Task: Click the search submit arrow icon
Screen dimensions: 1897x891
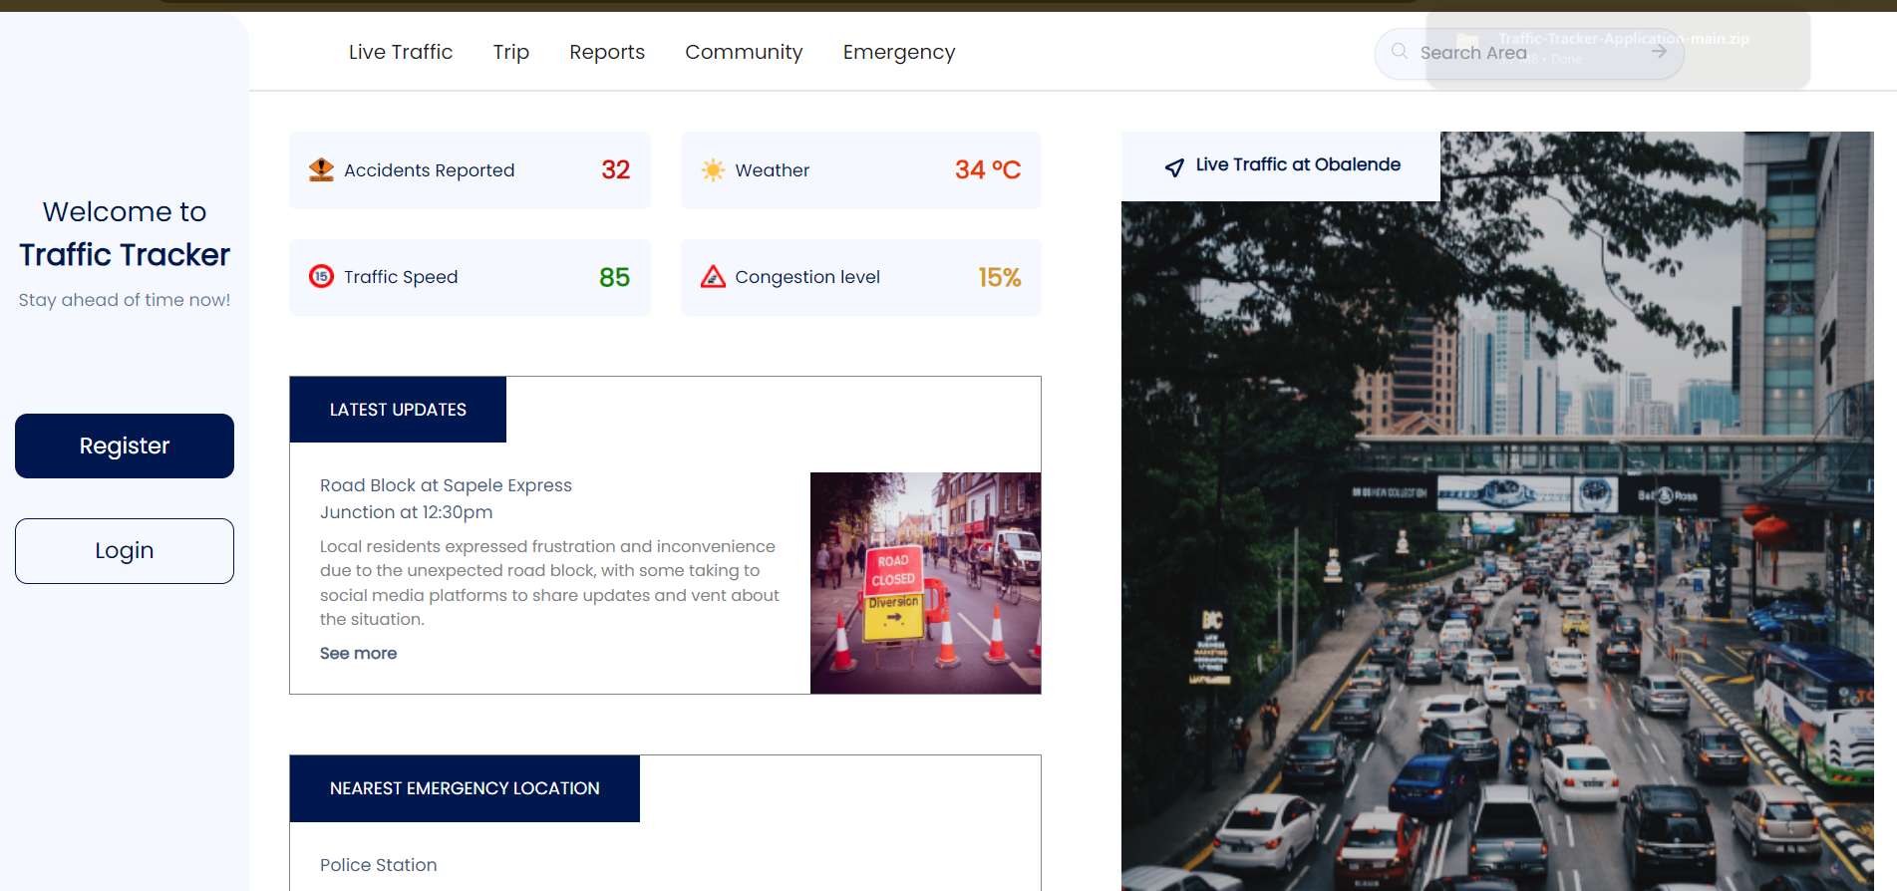Action: click(x=1659, y=51)
